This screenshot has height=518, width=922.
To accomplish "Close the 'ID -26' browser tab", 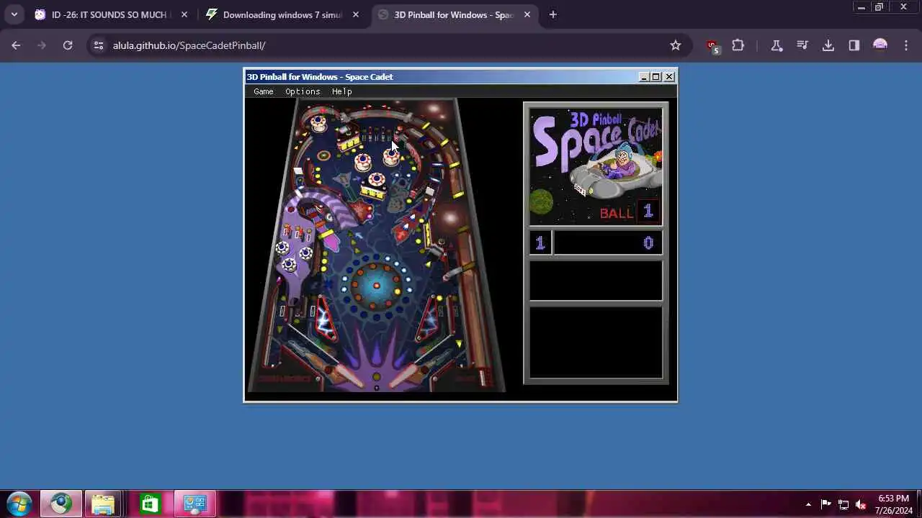I will (184, 14).
